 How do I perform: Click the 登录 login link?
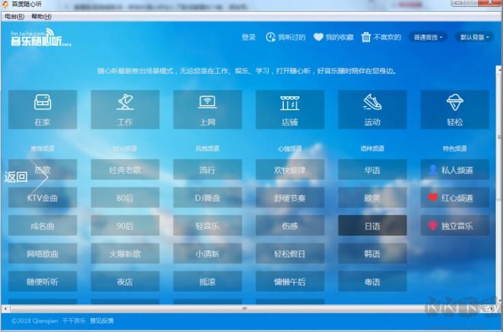point(248,37)
